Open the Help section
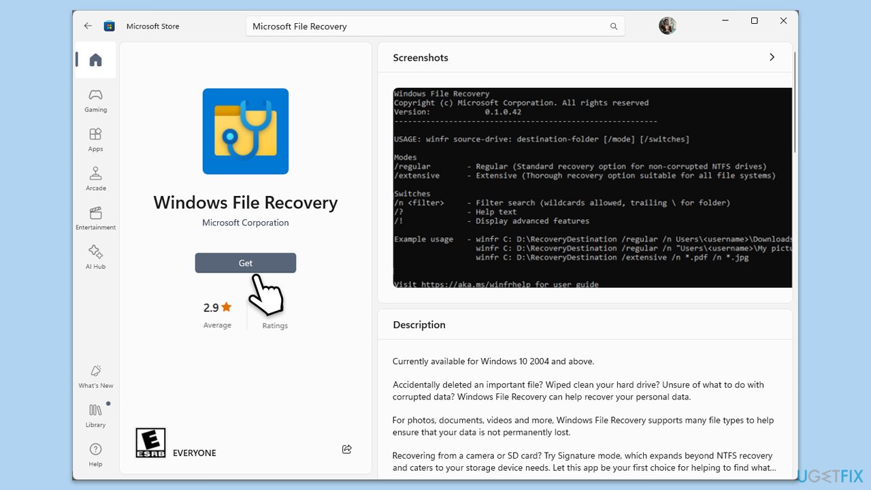 click(x=96, y=455)
